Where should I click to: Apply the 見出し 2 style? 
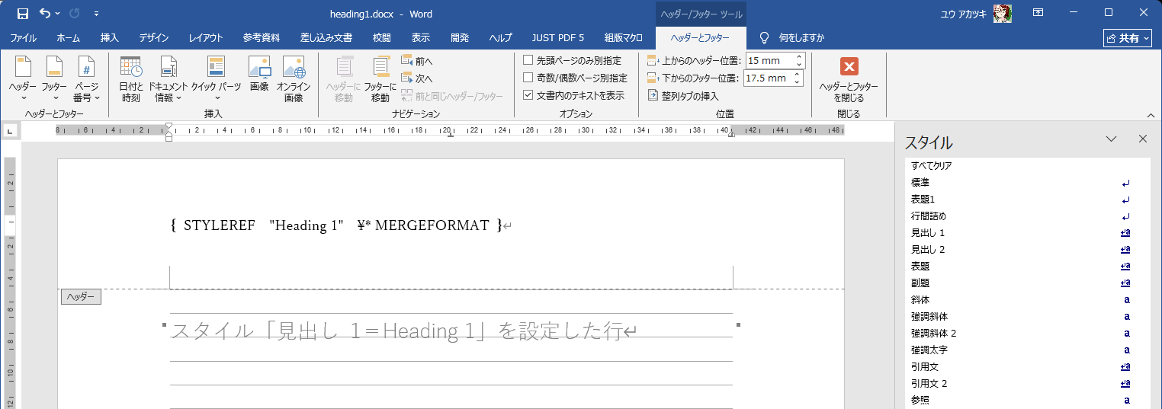(x=1027, y=250)
